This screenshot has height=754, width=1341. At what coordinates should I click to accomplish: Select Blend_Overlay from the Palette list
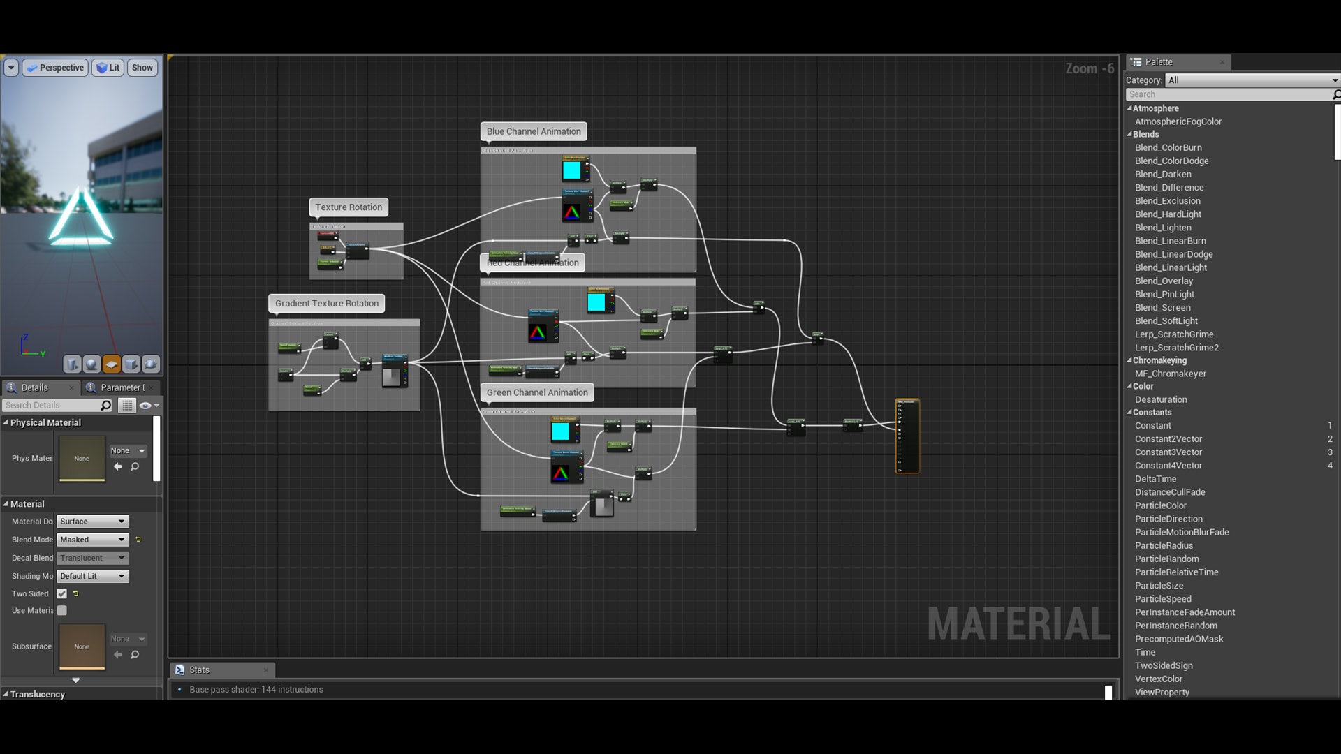[1164, 281]
